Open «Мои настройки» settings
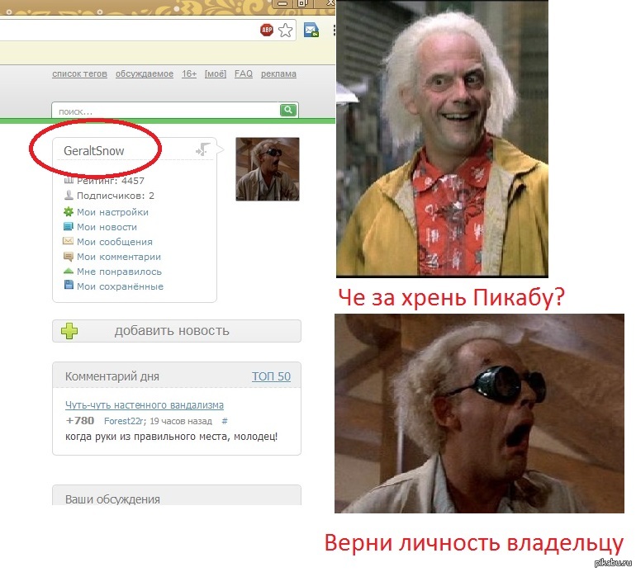 pos(112,212)
